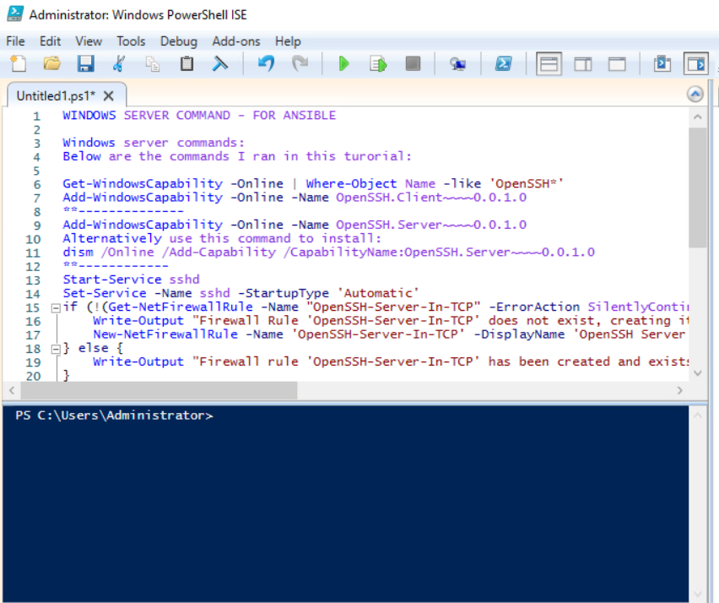Click the editor vertical scrollbar thumb
The image size is (719, 603).
point(697,187)
